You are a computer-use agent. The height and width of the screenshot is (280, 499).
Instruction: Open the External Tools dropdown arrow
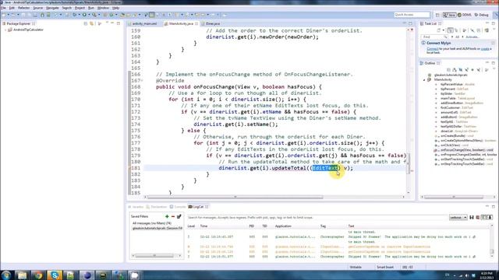(99, 15)
